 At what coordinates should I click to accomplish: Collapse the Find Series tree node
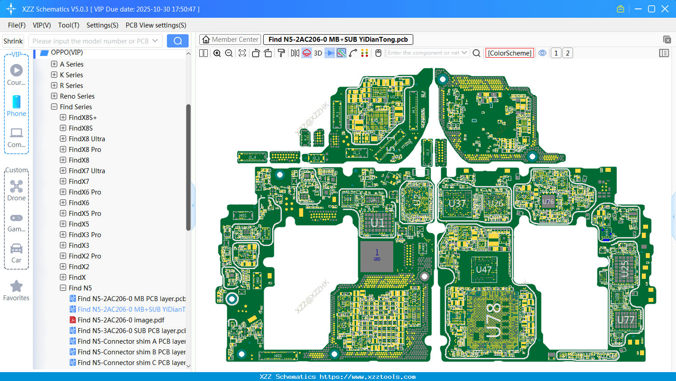coord(54,107)
